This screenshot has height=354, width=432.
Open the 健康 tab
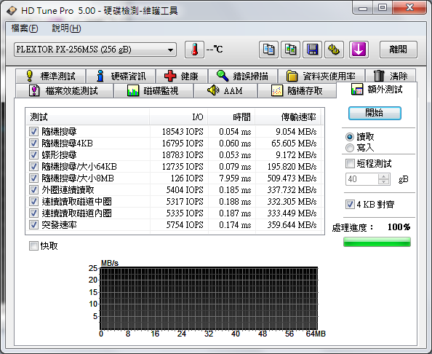tap(182, 76)
